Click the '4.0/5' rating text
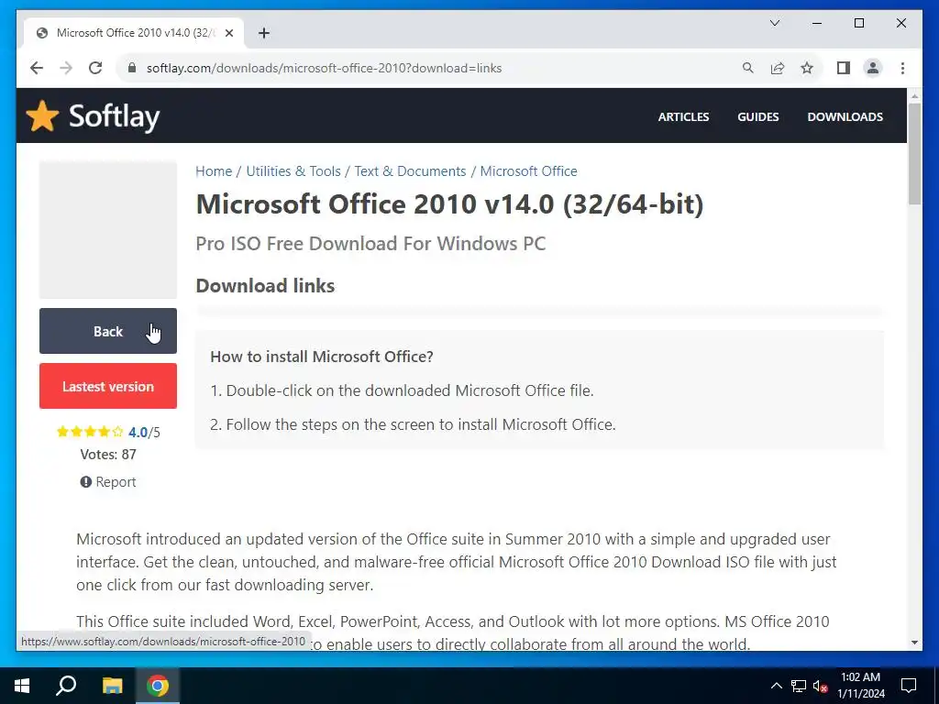Viewport: 939px width, 704px height. [x=144, y=433]
